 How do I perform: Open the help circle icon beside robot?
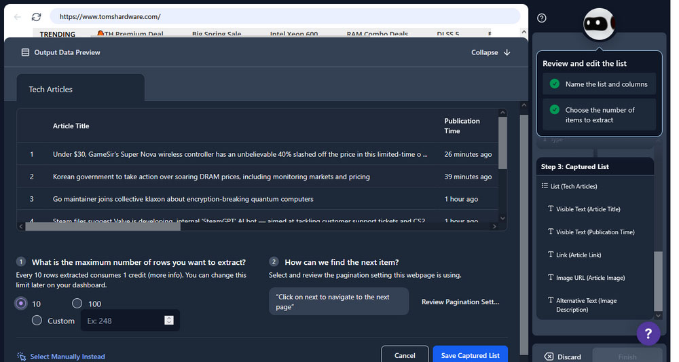tap(542, 18)
